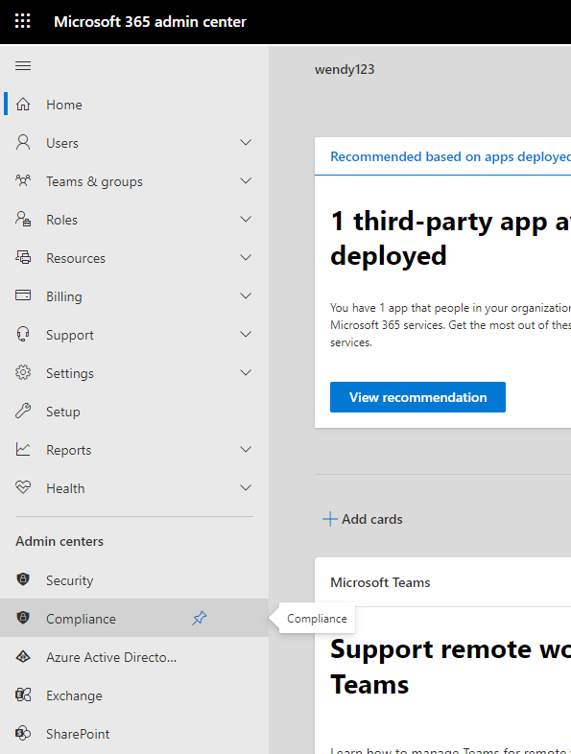571x754 pixels.
Task: Click the Home house icon
Action: [x=23, y=105]
